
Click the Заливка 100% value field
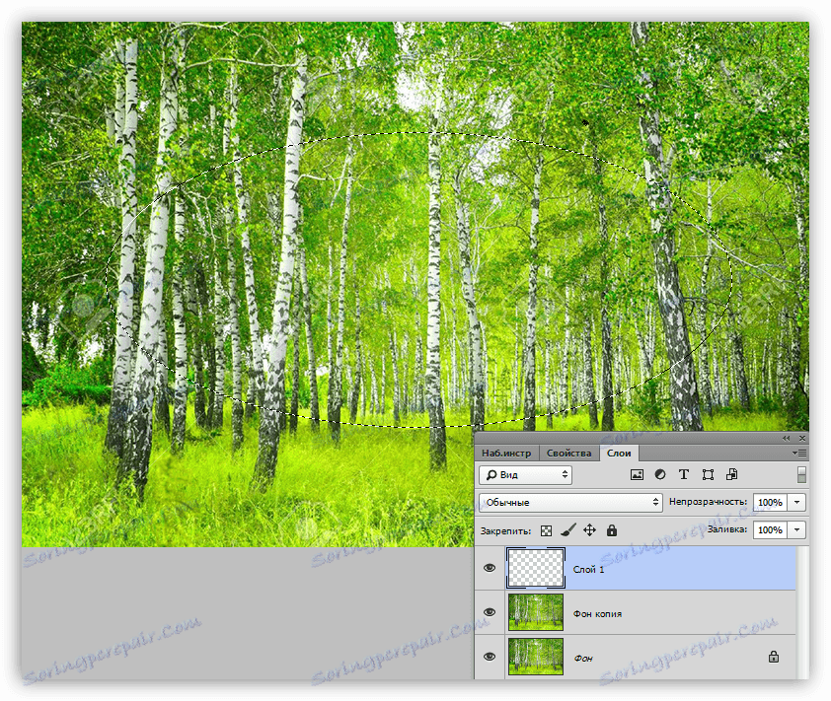[x=771, y=529]
